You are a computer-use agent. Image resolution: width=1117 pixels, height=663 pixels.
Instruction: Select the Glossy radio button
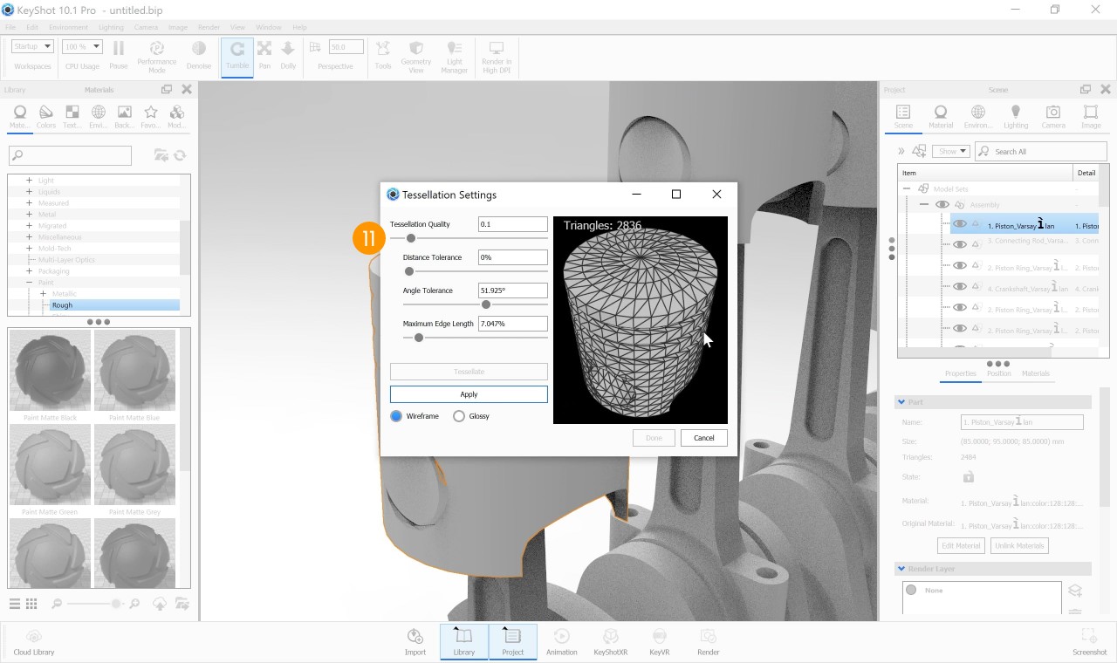(459, 416)
